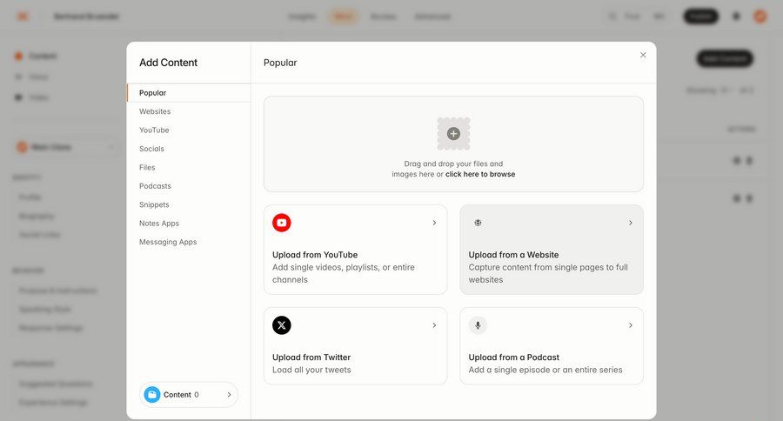Select the Notes Apps category
Viewport: 783px width, 421px height.
click(189, 224)
